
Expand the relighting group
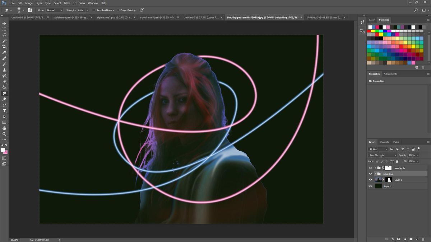click(x=375, y=174)
